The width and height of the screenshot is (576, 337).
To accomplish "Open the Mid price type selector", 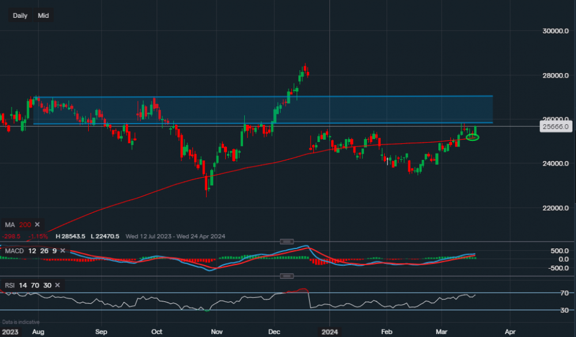I will click(x=43, y=16).
